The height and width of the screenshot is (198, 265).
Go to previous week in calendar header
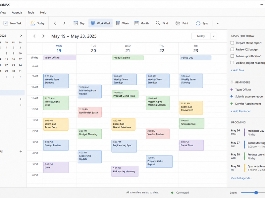pyautogui.click(x=34, y=36)
